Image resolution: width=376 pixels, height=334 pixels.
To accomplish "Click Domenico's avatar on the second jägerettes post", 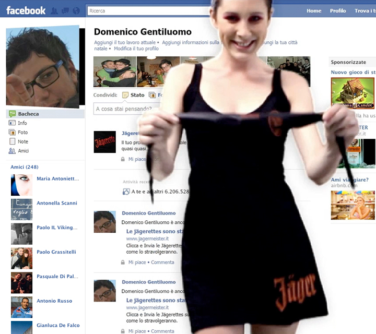I will 105,291.
